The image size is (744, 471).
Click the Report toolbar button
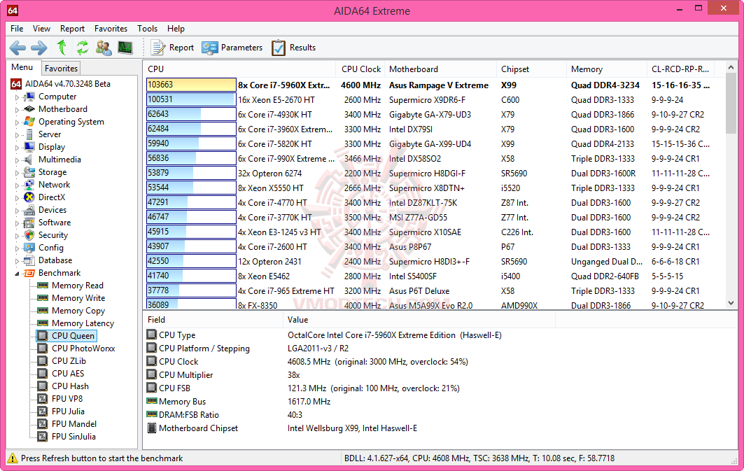(172, 48)
